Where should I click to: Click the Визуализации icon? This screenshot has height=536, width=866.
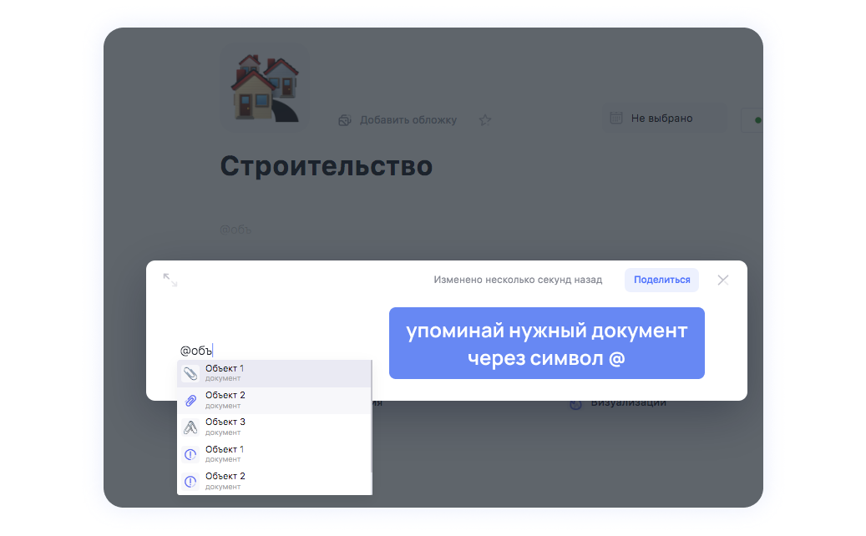tap(576, 404)
